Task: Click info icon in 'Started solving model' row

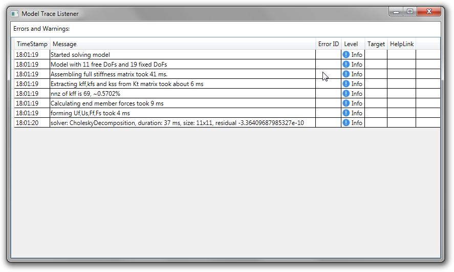Action: [346, 54]
